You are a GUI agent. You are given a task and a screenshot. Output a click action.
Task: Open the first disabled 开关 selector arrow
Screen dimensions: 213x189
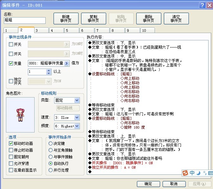click(x=67, y=44)
